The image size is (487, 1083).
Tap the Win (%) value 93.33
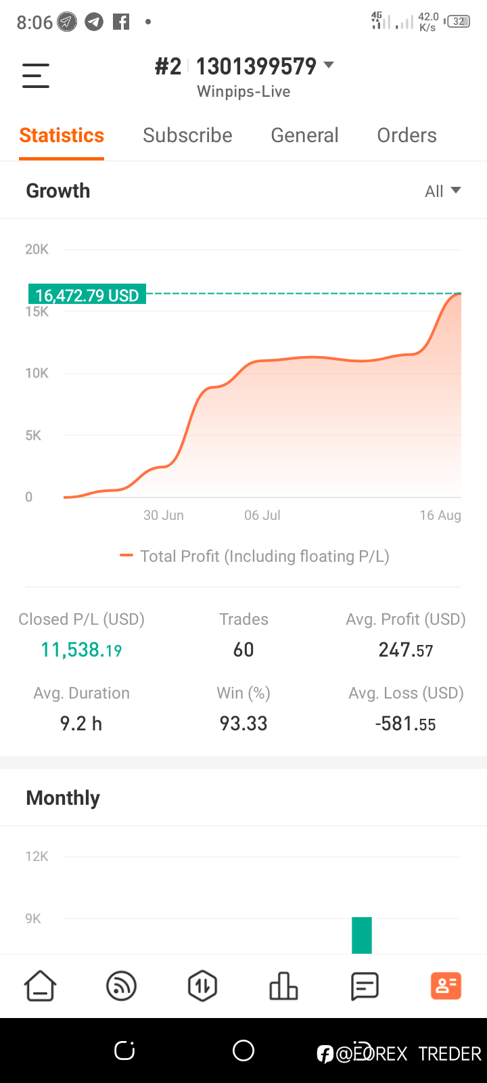[243, 724]
